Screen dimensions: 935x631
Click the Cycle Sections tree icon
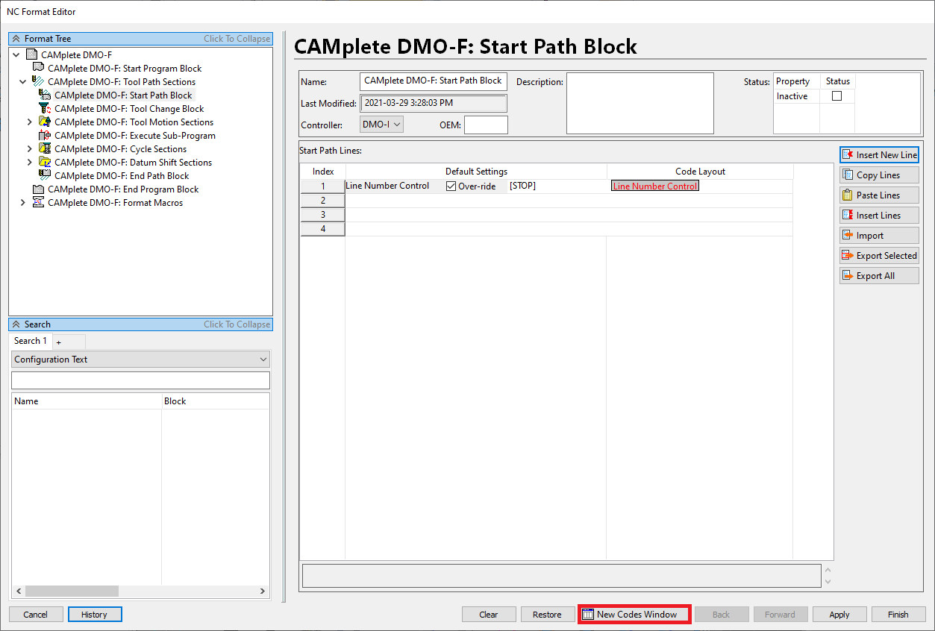[45, 149]
